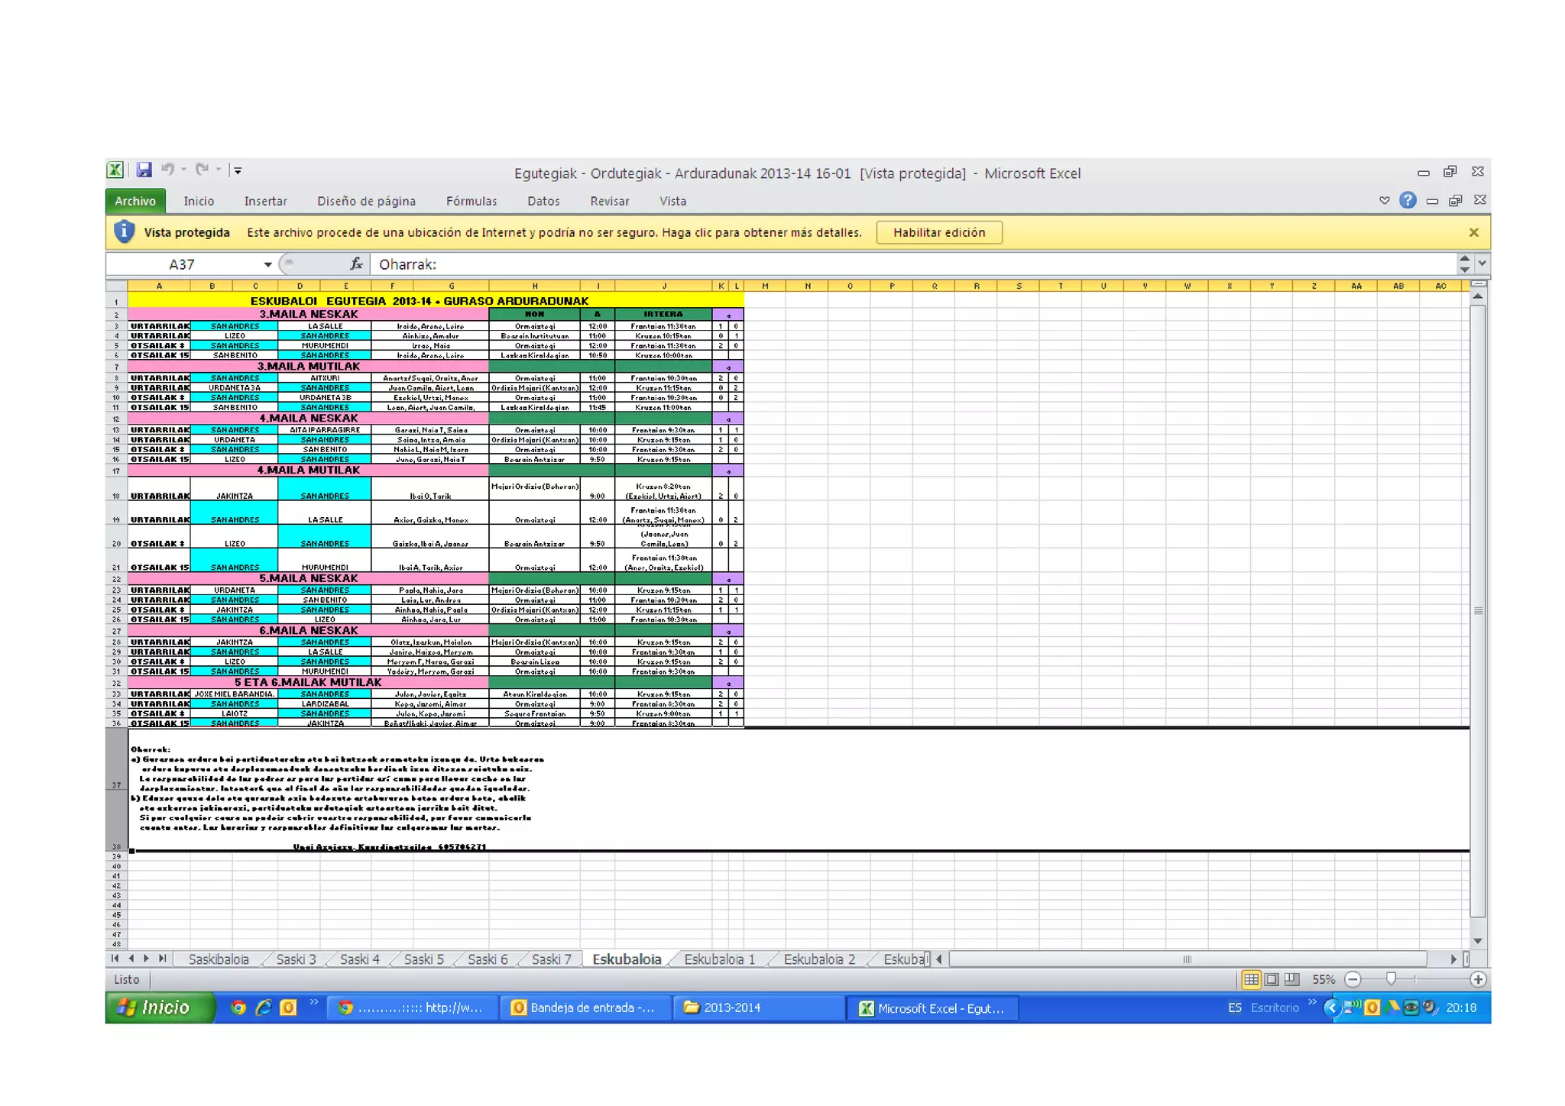The width and height of the screenshot is (1565, 1106).
Task: Click the zoom slider handle
Action: tap(1391, 980)
